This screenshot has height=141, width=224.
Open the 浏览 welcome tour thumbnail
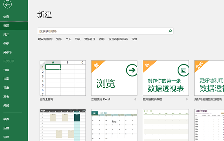tap(114, 78)
